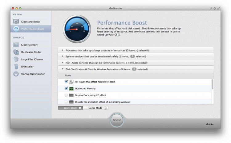Click the Large Files Cleaner box icon
Viewport: 231px width, 143px height.
click(16, 59)
